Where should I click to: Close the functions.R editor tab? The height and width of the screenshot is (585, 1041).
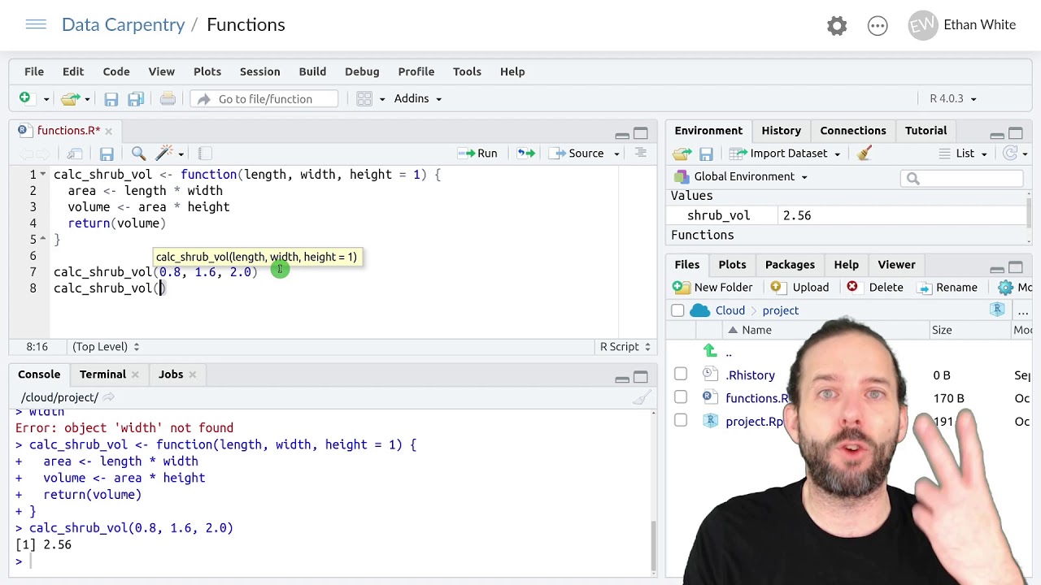pyautogui.click(x=108, y=131)
